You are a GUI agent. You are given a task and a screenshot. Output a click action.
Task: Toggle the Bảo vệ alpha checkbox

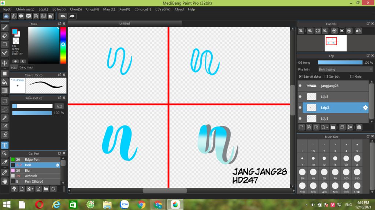point(301,77)
